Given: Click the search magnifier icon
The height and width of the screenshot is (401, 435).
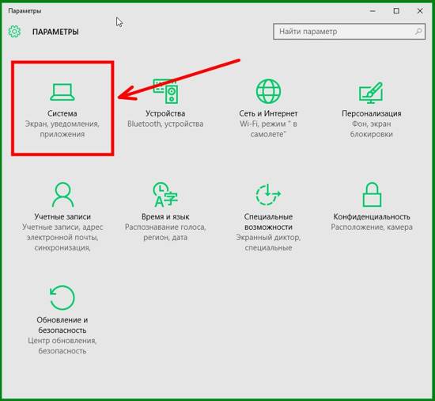Looking at the screenshot, I should click(418, 31).
